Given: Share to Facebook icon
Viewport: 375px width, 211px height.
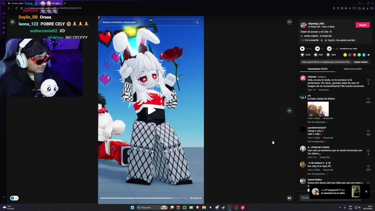Looking at the screenshot, I should (x=364, y=55).
